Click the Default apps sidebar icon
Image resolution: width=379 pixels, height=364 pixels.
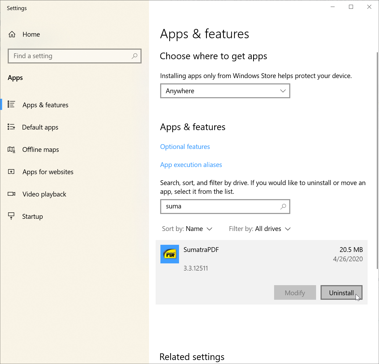pos(11,127)
